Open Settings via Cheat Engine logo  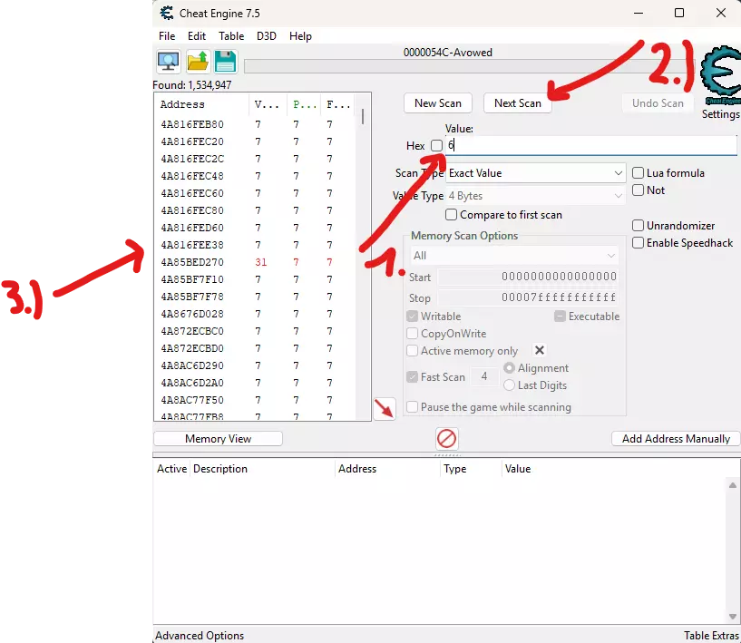pos(720,75)
